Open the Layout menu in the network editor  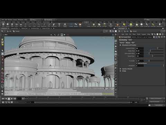144,34
